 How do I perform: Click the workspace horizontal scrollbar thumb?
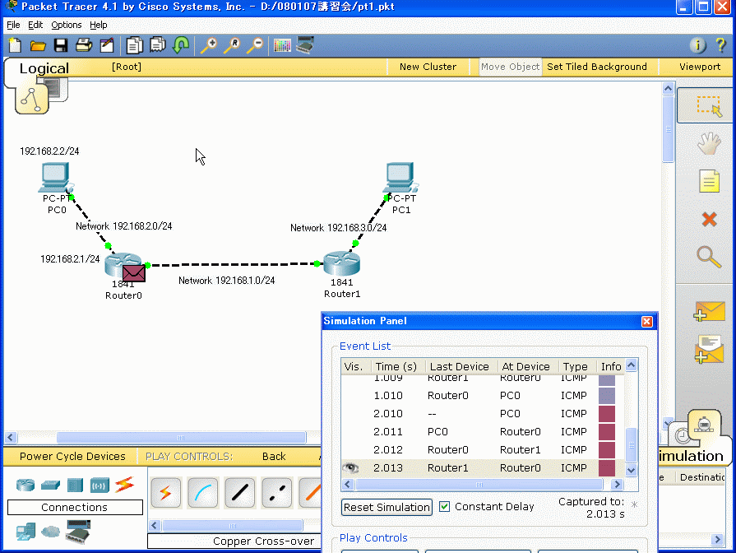pyautogui.click(x=181, y=438)
